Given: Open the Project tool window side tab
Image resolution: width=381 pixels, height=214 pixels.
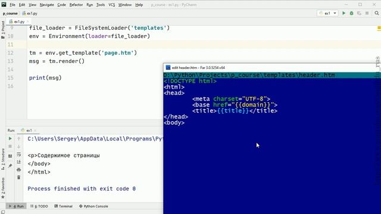Looking at the screenshot, I should (x=3, y=30).
